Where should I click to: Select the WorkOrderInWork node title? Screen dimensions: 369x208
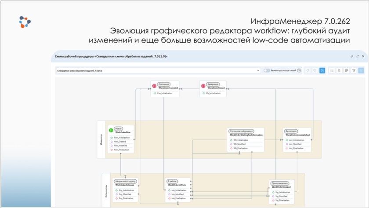pyautogui.click(x=177, y=185)
